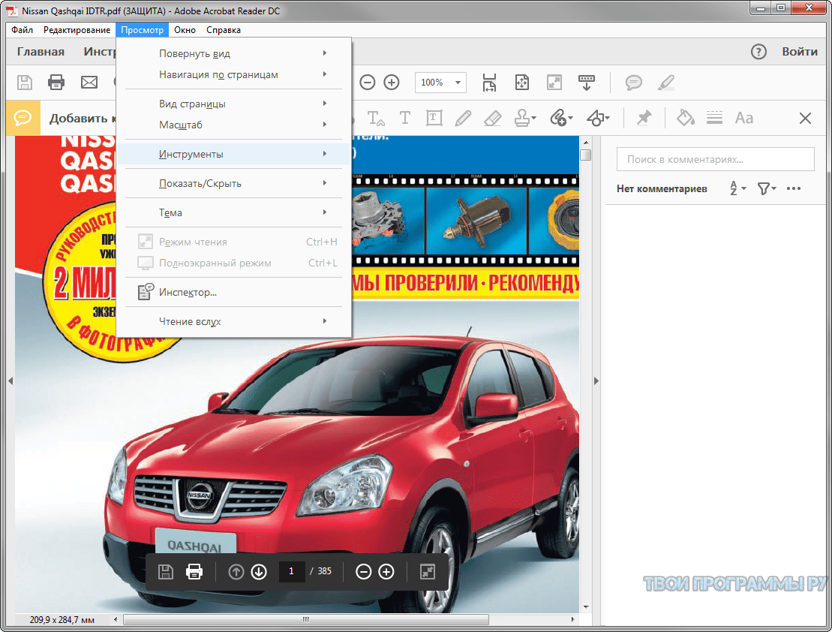Open the Редактирование menu
832x632 pixels.
click(x=77, y=30)
